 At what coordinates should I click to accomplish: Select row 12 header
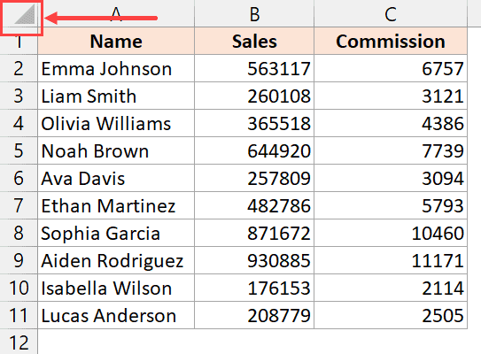[x=19, y=342]
